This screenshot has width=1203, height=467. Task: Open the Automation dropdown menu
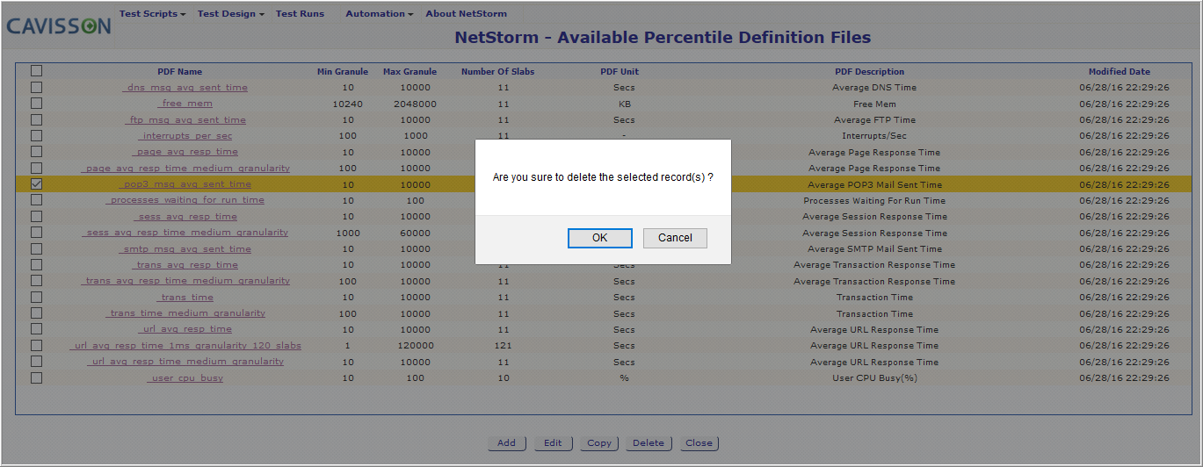380,14
